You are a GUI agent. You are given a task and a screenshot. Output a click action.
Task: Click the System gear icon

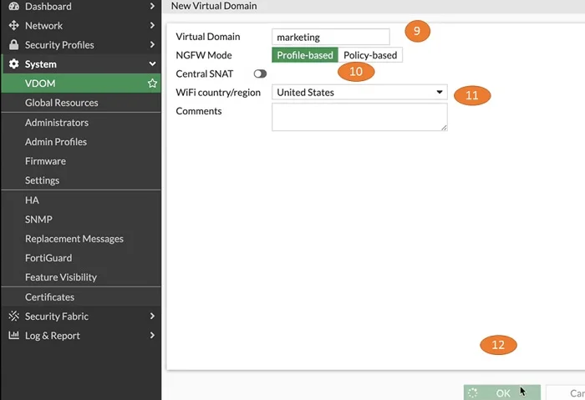click(14, 63)
